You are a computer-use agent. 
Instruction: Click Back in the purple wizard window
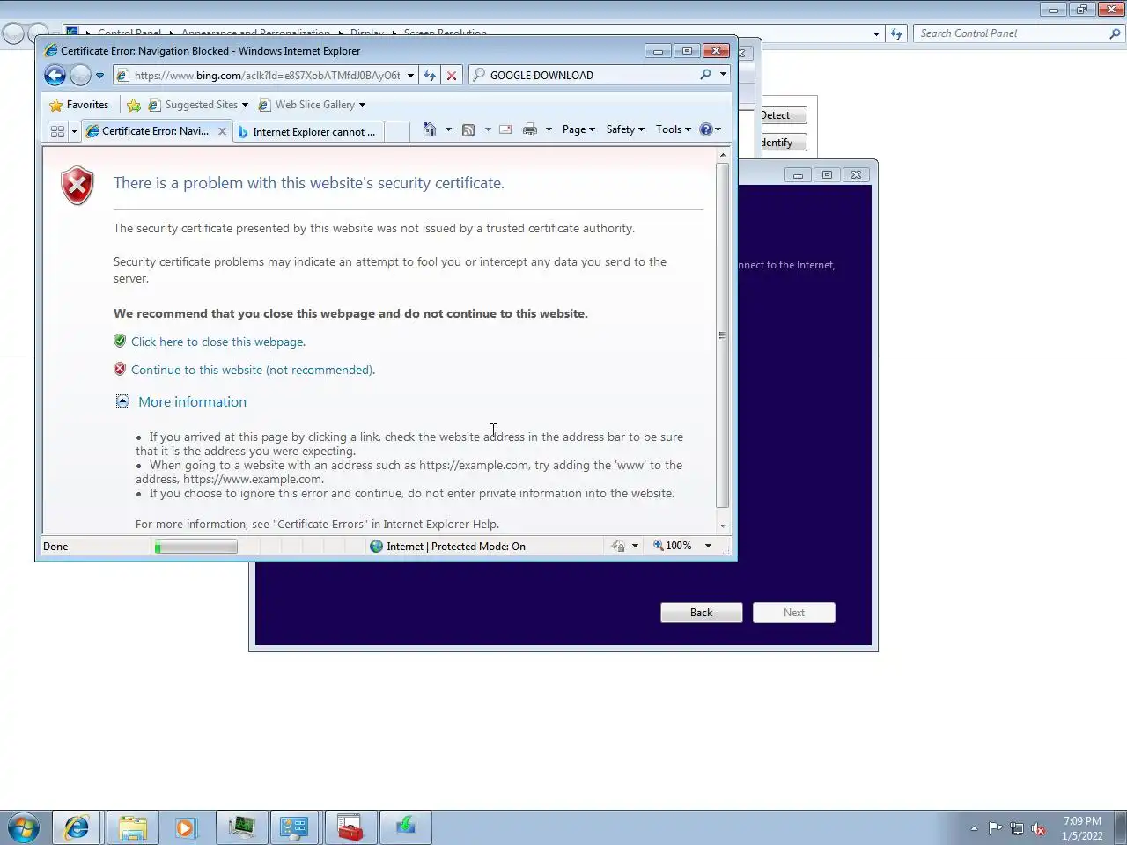click(x=702, y=613)
